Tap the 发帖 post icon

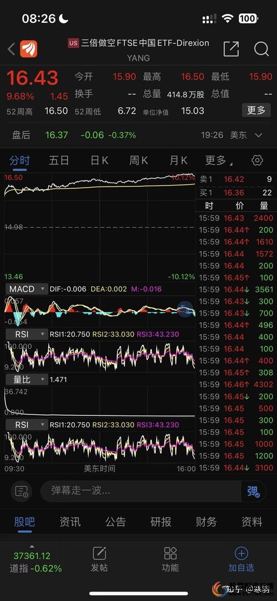coord(99,559)
